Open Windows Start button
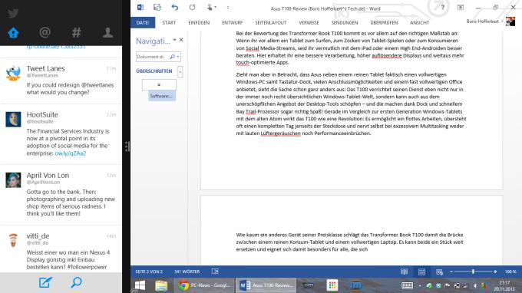This screenshot has width=522, height=293. point(140,285)
